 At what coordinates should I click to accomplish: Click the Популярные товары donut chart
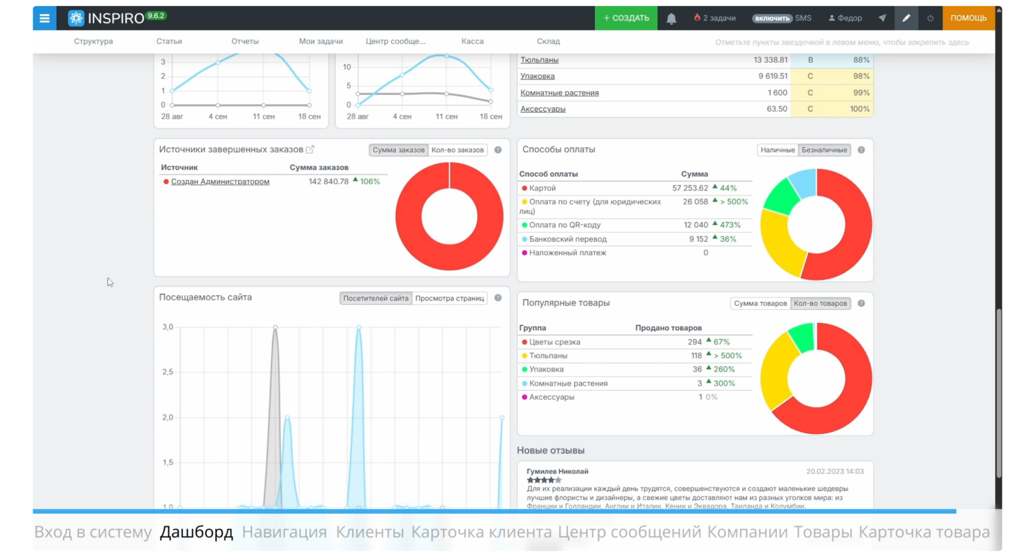816,378
